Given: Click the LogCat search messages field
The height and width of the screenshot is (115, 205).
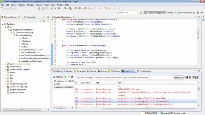Looking at the screenshot, I should tap(124, 77).
